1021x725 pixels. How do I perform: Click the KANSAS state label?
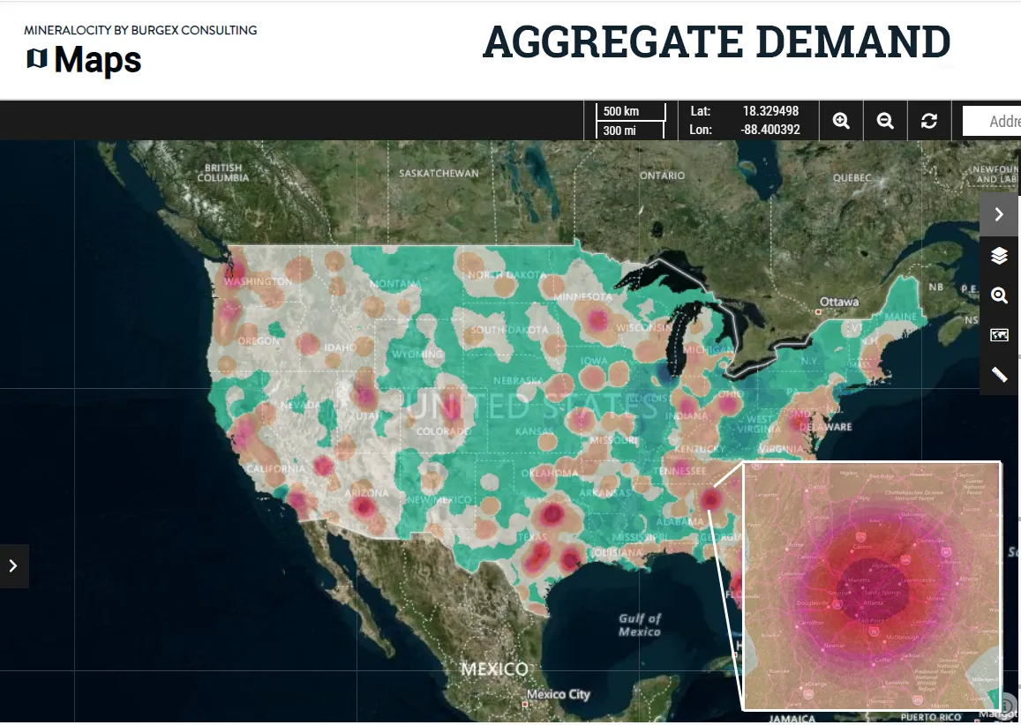tap(533, 431)
